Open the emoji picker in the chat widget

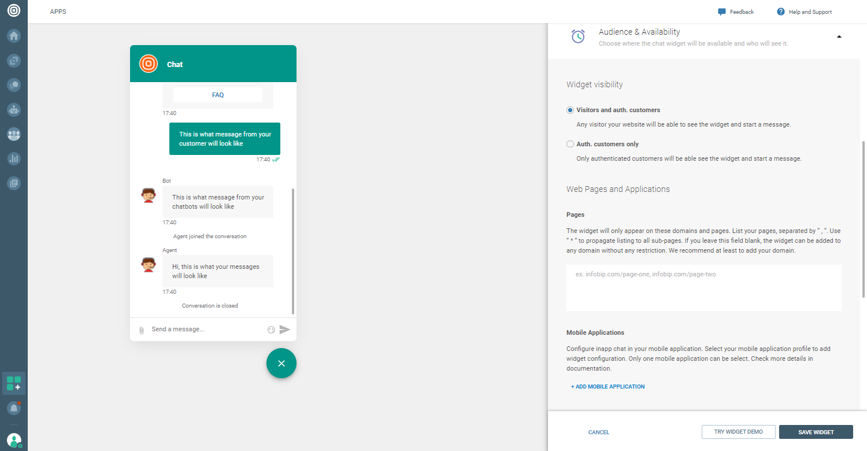click(271, 329)
